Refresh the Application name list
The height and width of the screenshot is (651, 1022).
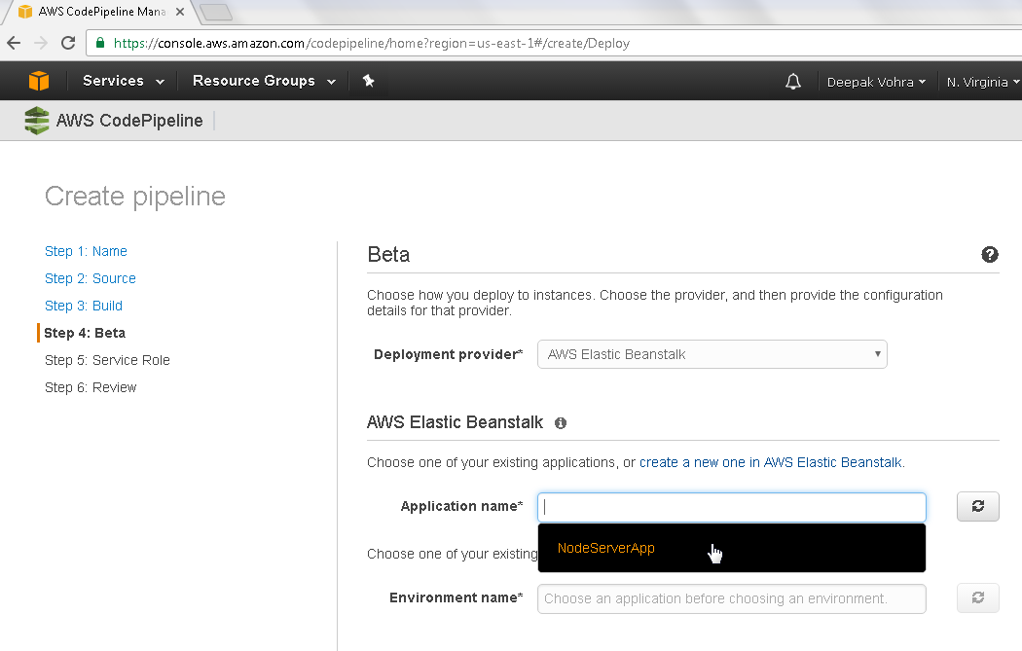pos(977,506)
